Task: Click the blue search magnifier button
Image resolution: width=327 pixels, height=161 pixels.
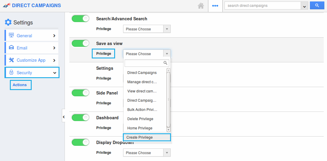Action: click(317, 5)
